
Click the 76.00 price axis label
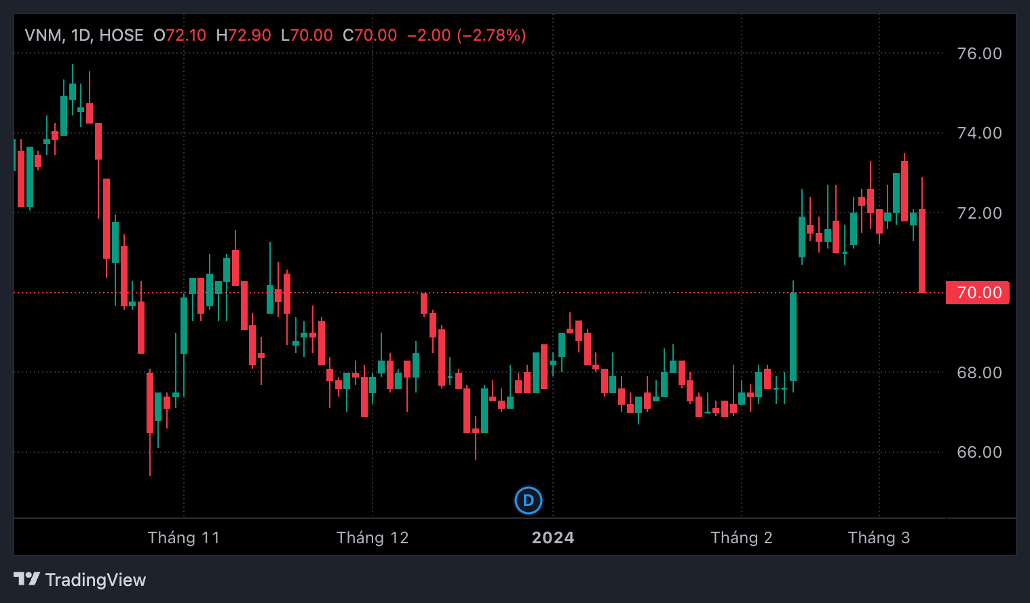pos(979,54)
